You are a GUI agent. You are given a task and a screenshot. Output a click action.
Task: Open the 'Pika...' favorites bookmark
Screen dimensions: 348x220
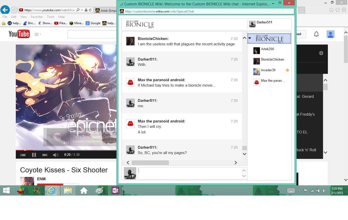point(61,23)
